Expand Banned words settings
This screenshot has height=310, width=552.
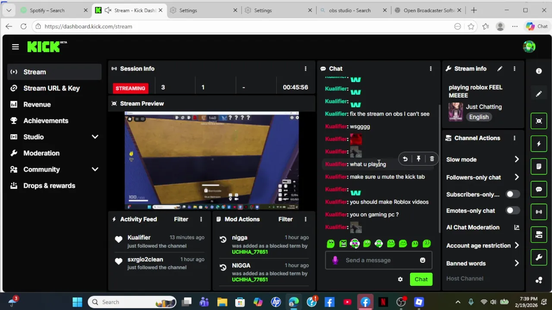(517, 263)
